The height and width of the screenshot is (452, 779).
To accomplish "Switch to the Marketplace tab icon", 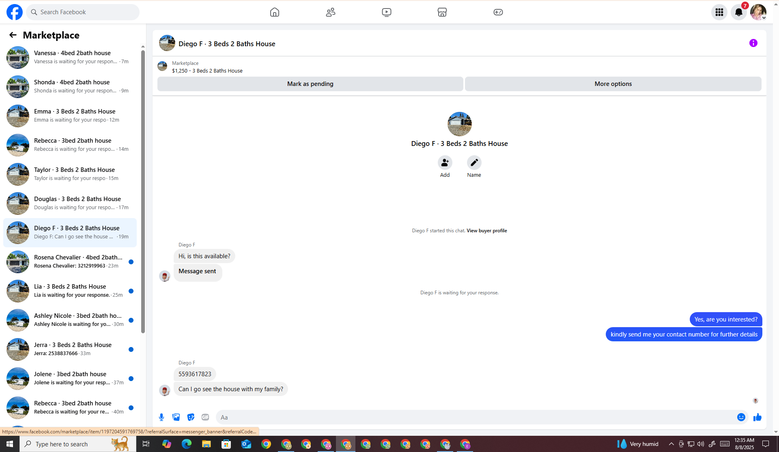I will pos(442,12).
